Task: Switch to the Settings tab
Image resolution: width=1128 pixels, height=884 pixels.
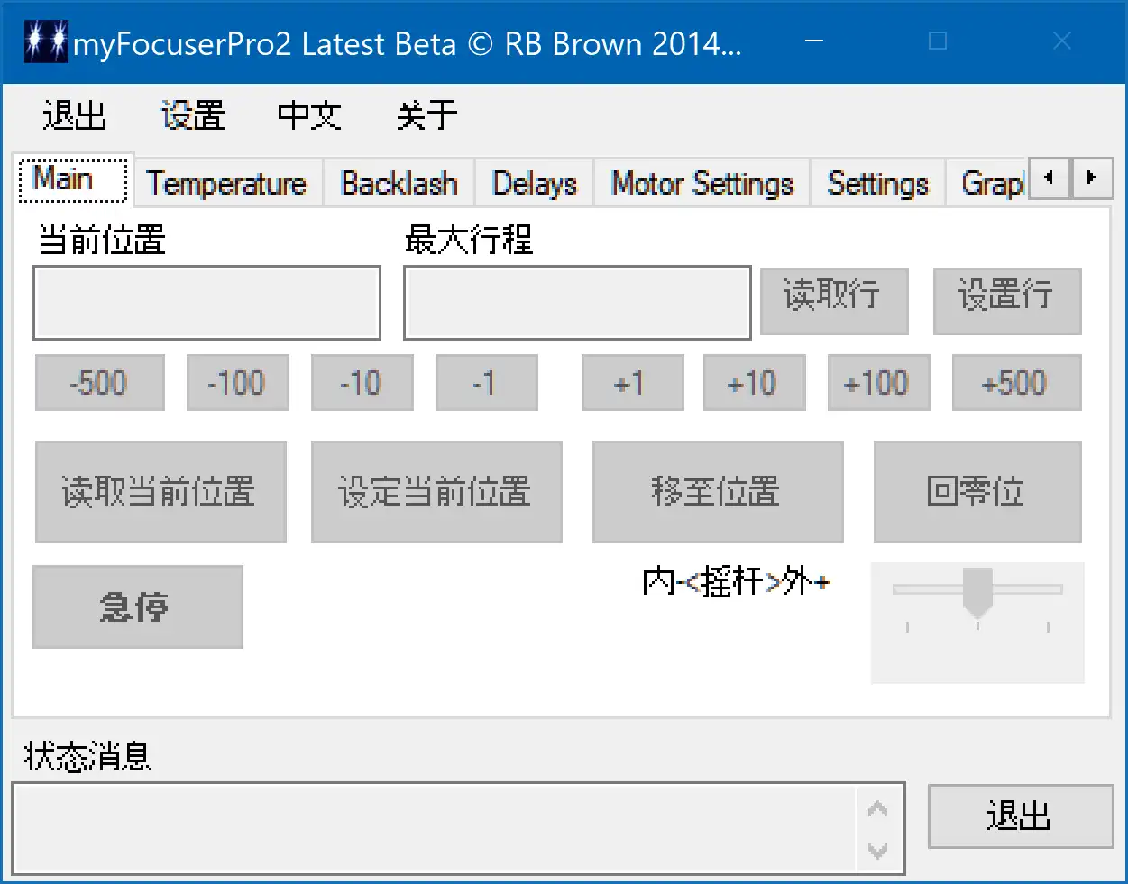Action: (878, 184)
